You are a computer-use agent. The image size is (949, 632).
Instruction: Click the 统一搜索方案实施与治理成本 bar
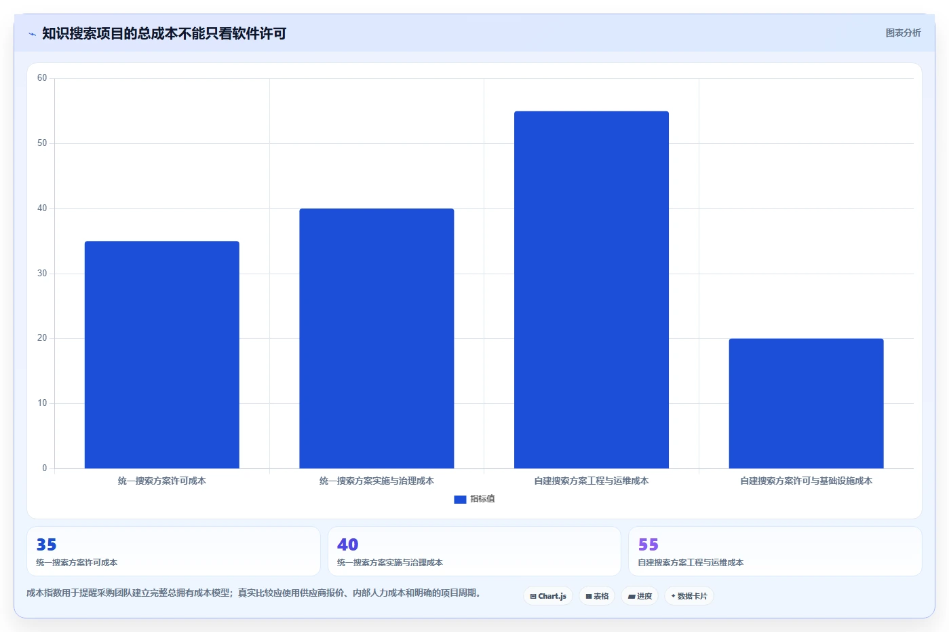click(376, 338)
